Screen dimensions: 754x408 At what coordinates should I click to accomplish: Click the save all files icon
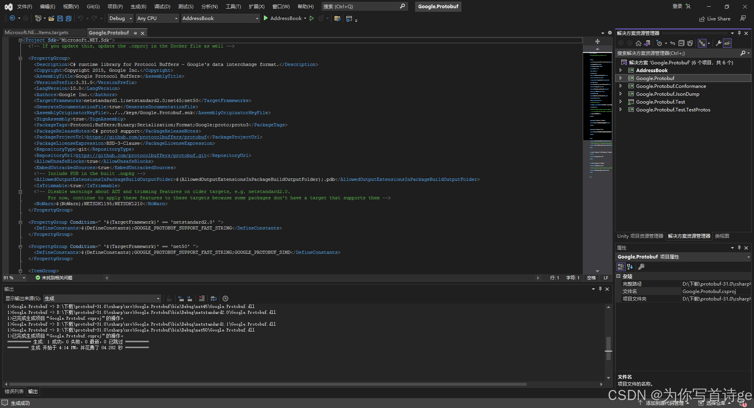click(x=68, y=18)
